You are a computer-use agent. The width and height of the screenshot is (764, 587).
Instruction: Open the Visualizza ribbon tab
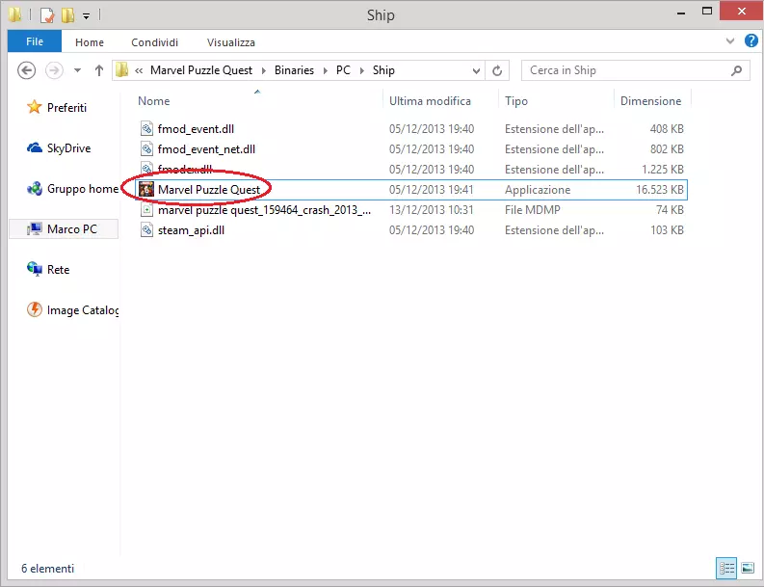pos(231,42)
